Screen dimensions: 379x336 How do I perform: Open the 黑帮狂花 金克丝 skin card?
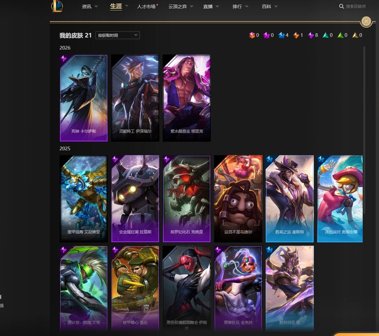[238, 289]
